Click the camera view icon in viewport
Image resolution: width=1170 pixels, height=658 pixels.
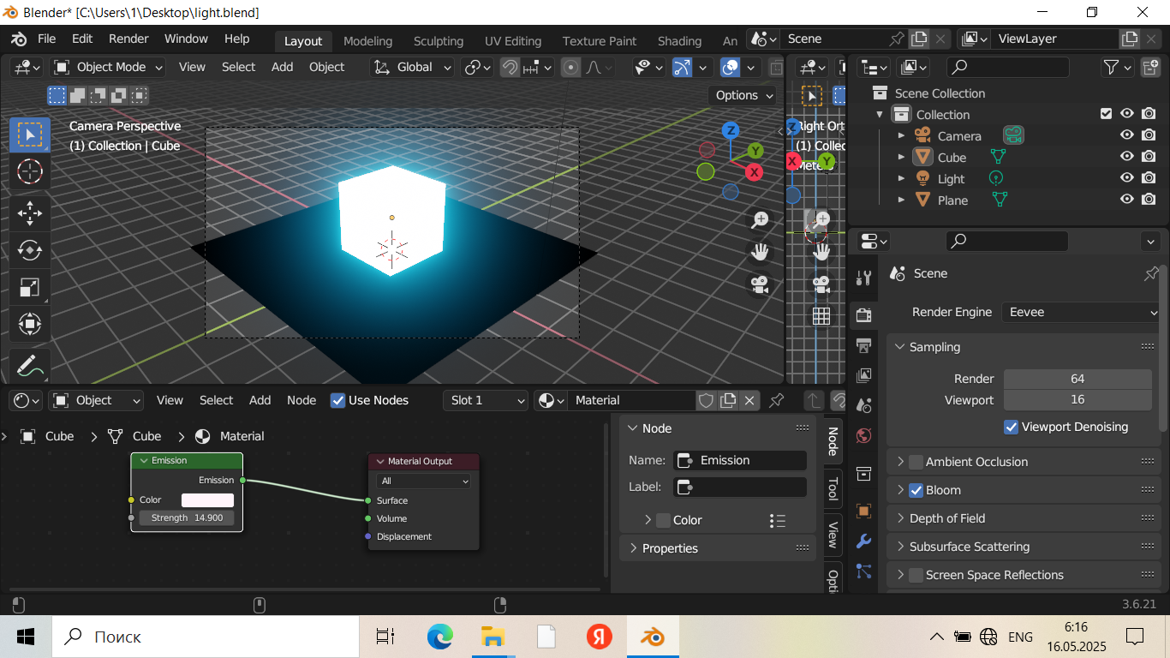tap(760, 284)
